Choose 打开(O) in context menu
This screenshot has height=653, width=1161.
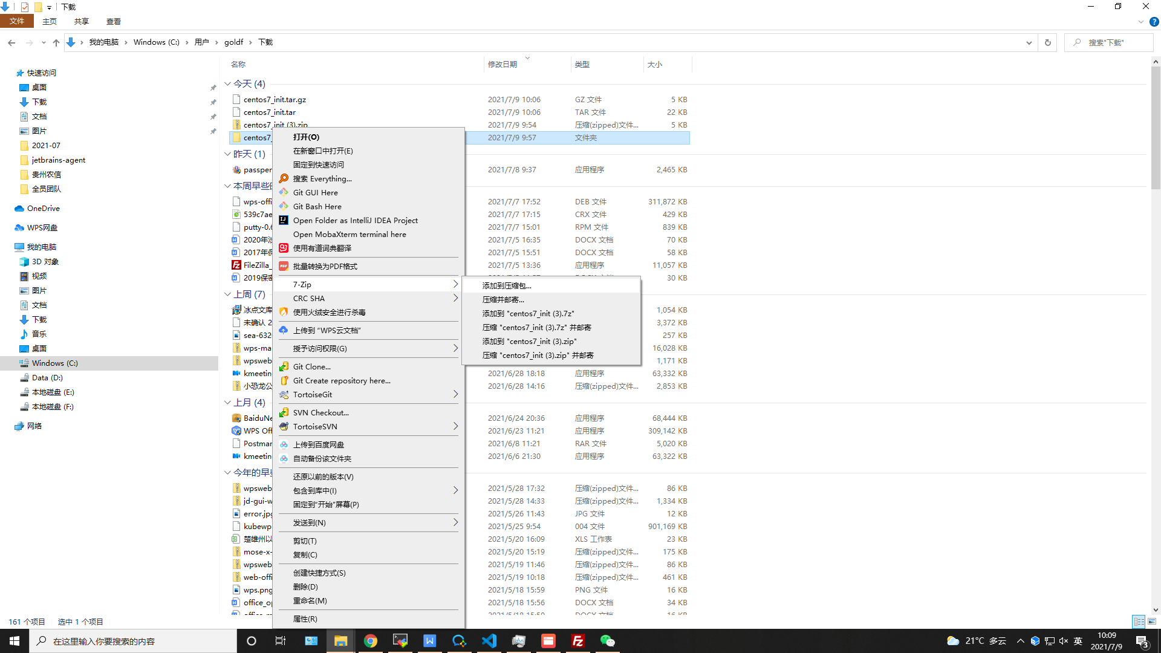click(x=368, y=137)
